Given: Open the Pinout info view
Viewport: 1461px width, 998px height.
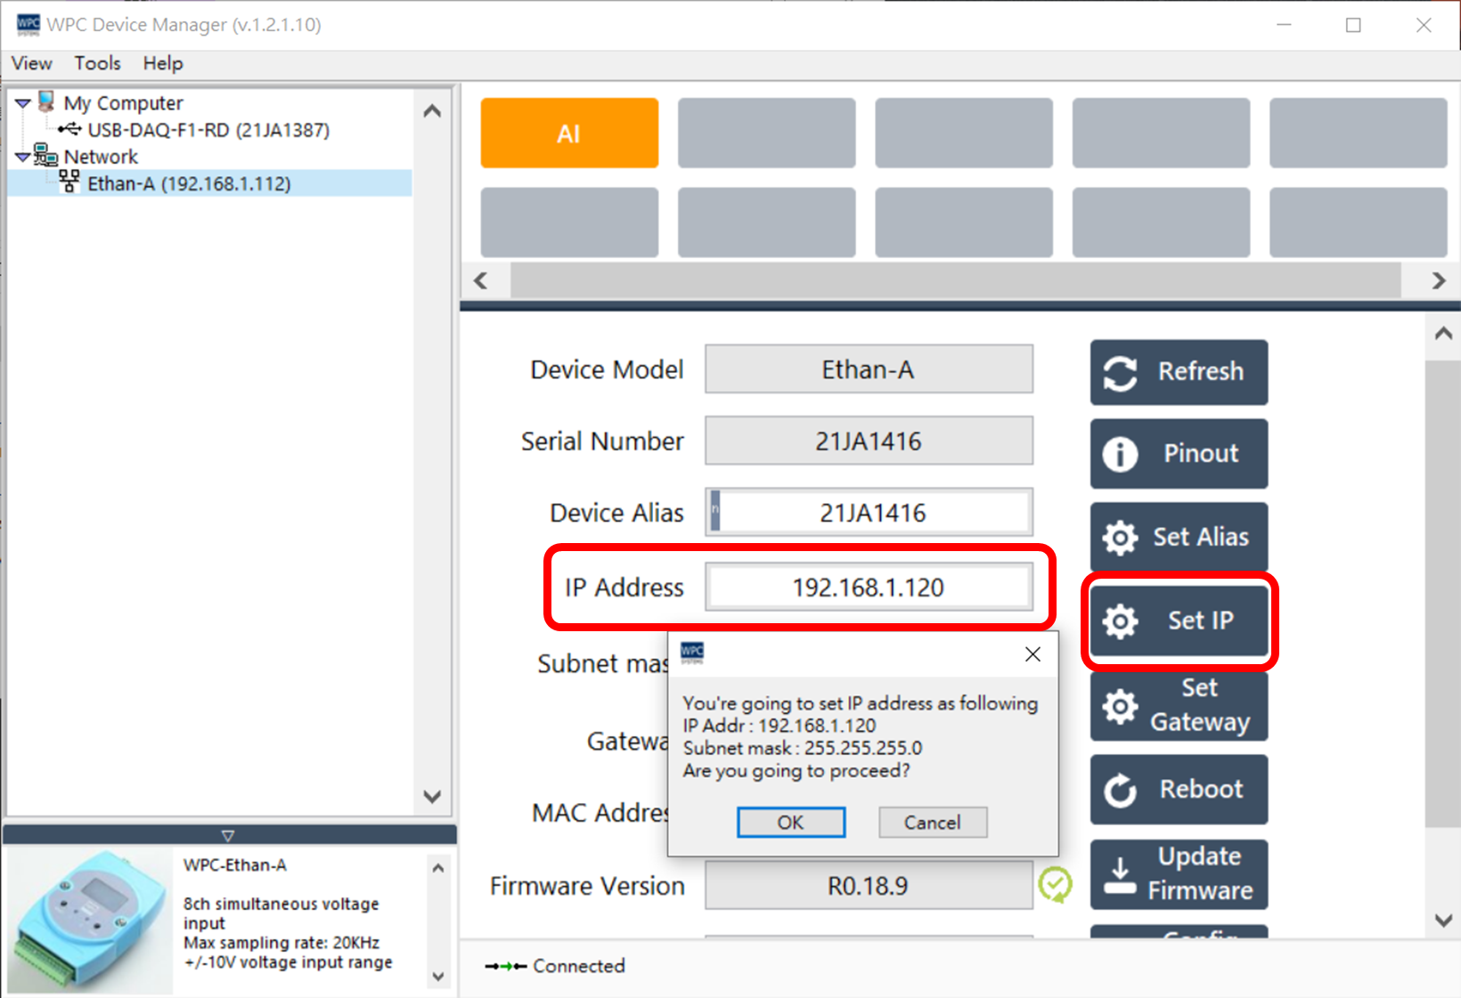Looking at the screenshot, I should point(1178,454).
